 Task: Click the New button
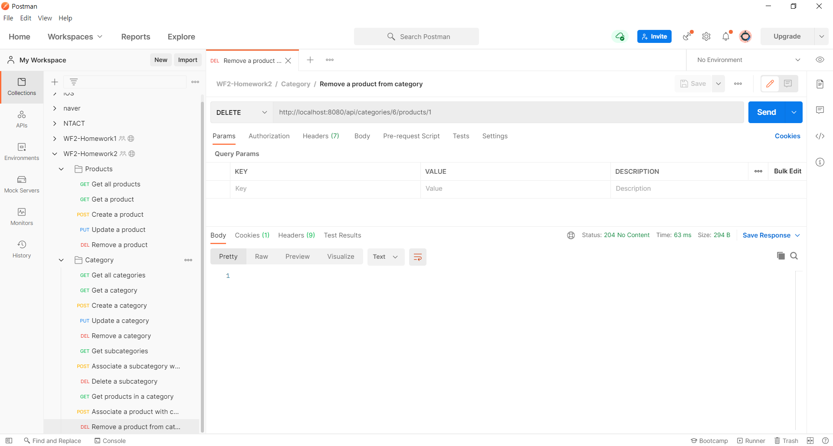(161, 60)
